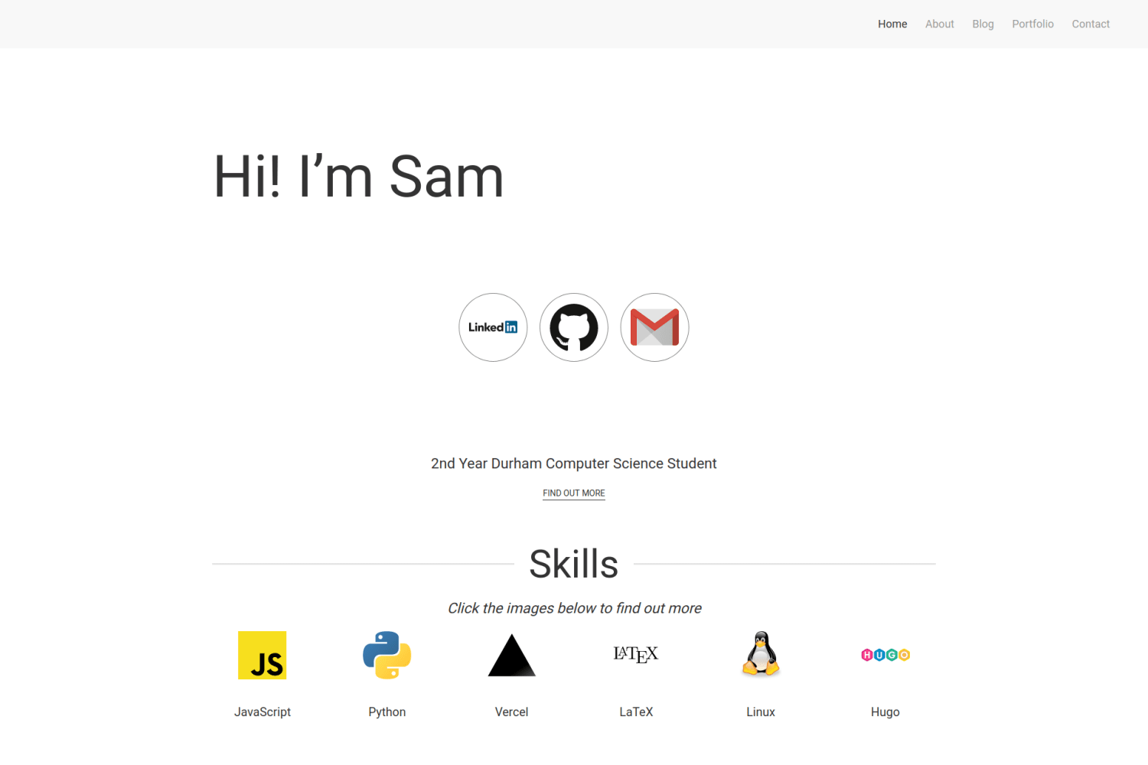Click the Python logo under Skills
This screenshot has width=1148, height=765.
pyautogui.click(x=386, y=655)
